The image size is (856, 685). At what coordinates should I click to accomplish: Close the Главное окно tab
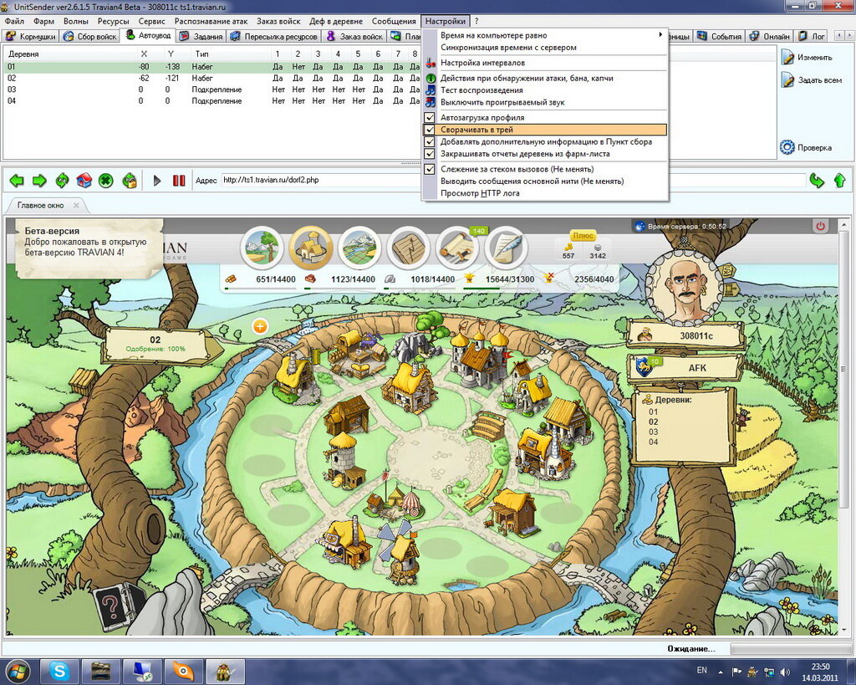point(76,206)
